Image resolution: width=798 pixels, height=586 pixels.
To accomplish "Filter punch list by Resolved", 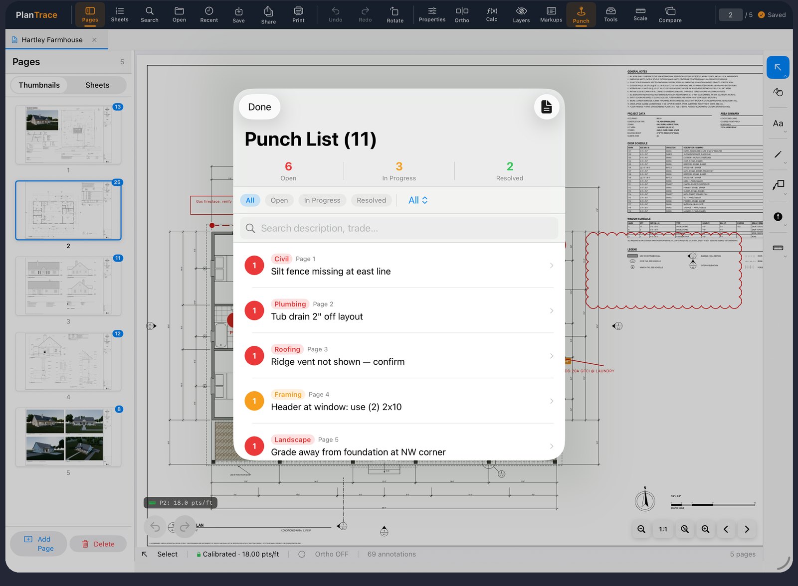I will pyautogui.click(x=372, y=200).
